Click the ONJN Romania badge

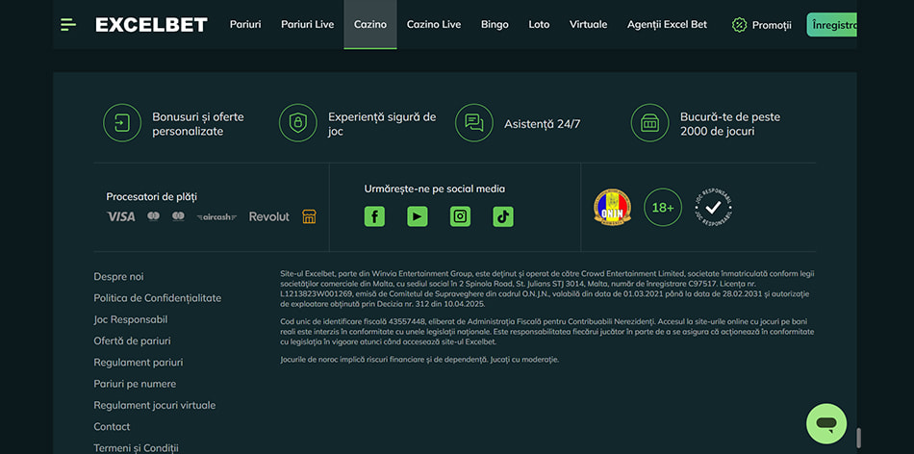pos(613,207)
